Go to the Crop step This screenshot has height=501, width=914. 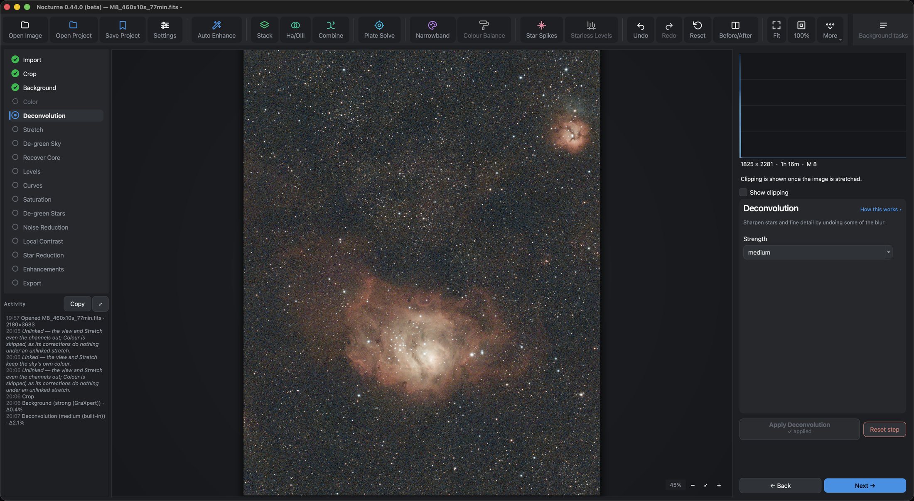coord(56,74)
